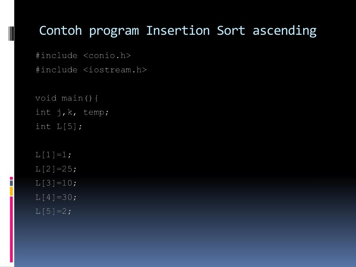Click the word 'temp' in the declaration
Screen dimensions: 356x267
(x=94, y=112)
